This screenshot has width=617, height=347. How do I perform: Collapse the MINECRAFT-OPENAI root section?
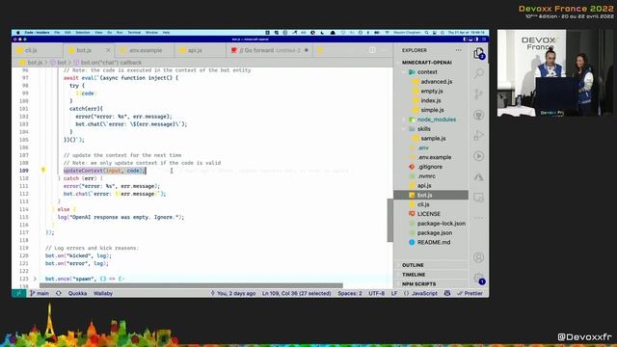(427, 63)
